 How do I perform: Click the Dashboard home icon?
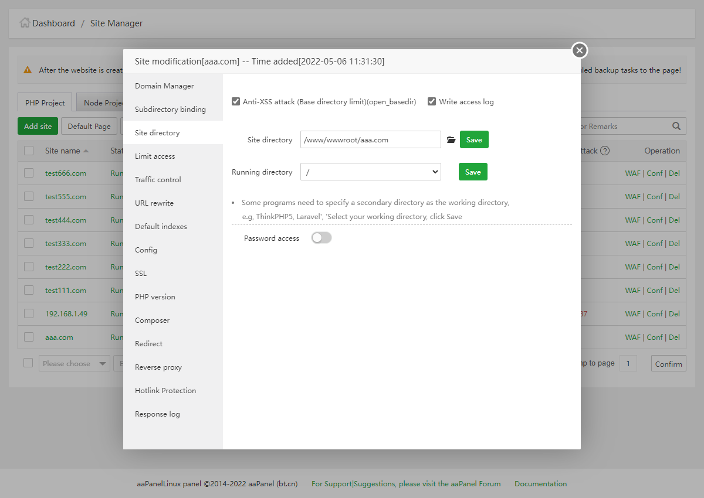25,23
